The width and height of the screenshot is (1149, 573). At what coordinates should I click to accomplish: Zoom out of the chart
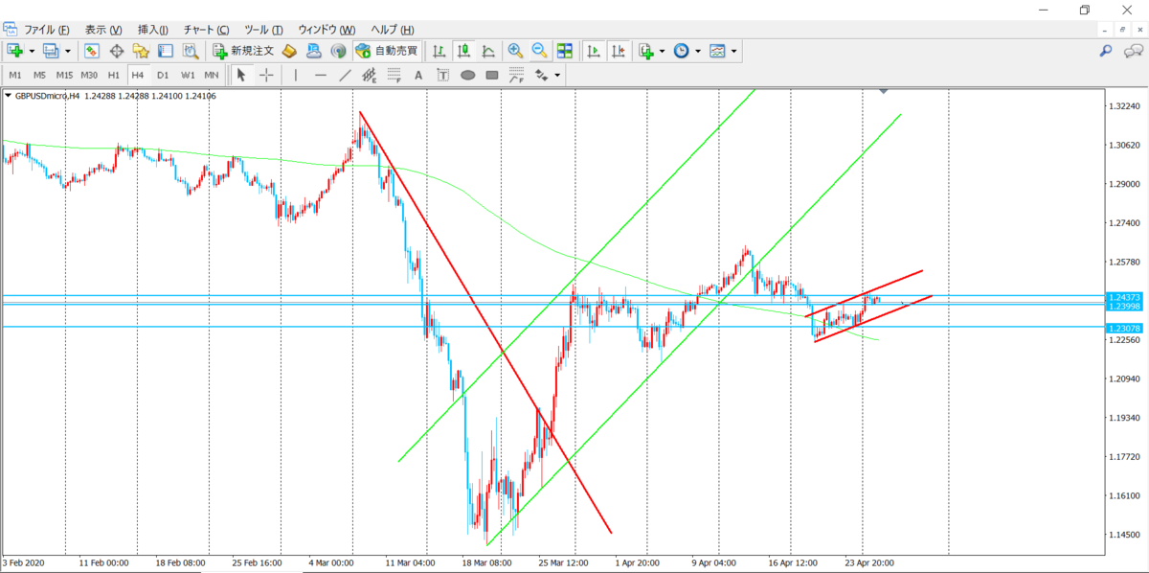pos(539,51)
